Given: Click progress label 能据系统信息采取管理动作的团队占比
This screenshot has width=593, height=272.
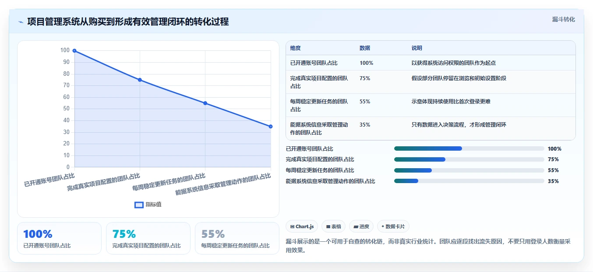Looking at the screenshot, I should pyautogui.click(x=330, y=181).
